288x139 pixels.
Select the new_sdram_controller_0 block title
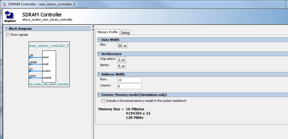pos(49,46)
